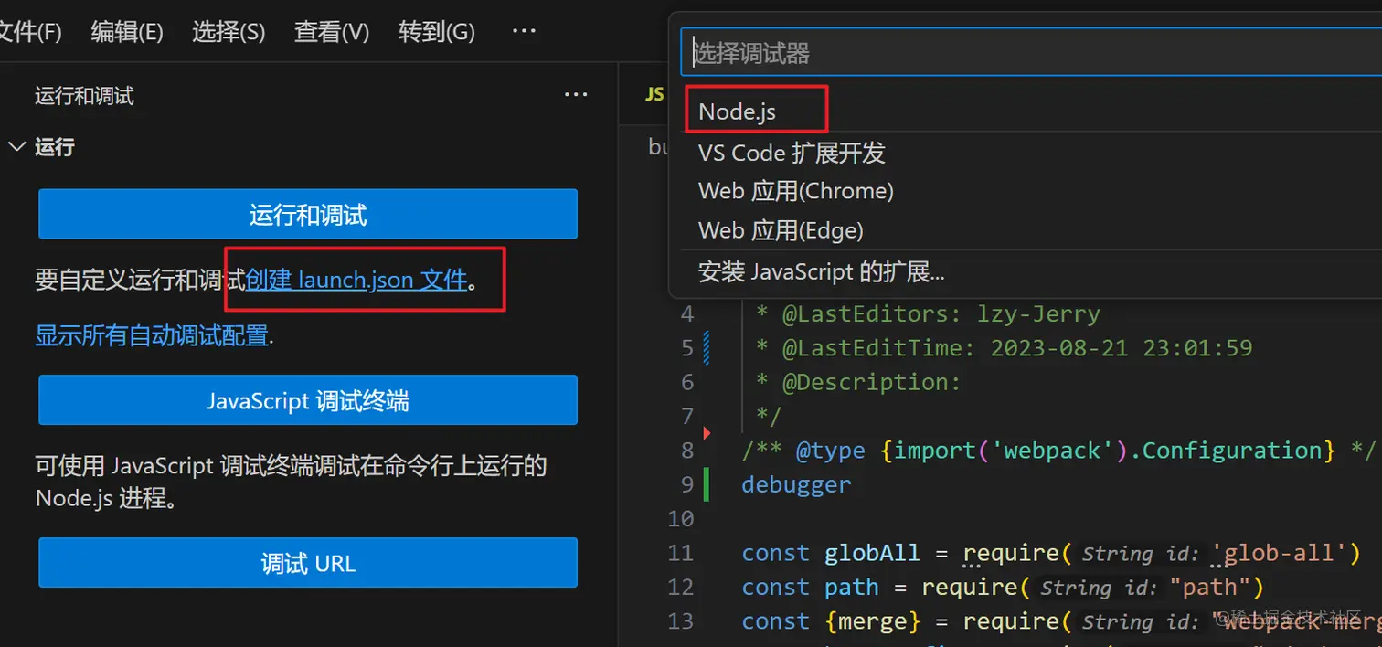Click the @LastEditors comment line
The image size is (1382, 647).
click(x=928, y=314)
